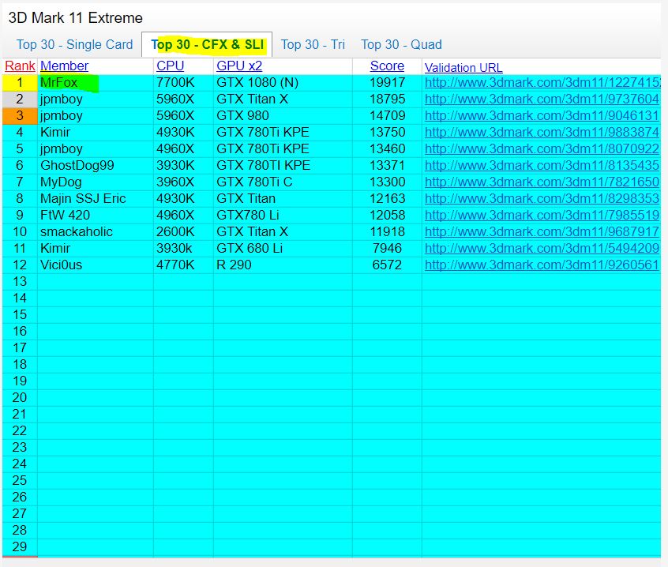Open the validation link for score 14709

point(542,116)
